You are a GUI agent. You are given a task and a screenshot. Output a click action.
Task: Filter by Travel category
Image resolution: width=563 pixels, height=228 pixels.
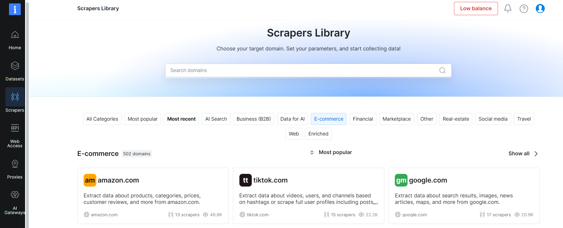524,119
